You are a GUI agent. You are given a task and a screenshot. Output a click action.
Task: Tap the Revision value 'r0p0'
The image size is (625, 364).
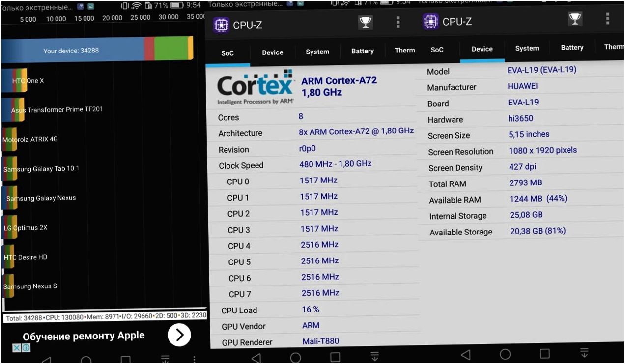coord(308,149)
